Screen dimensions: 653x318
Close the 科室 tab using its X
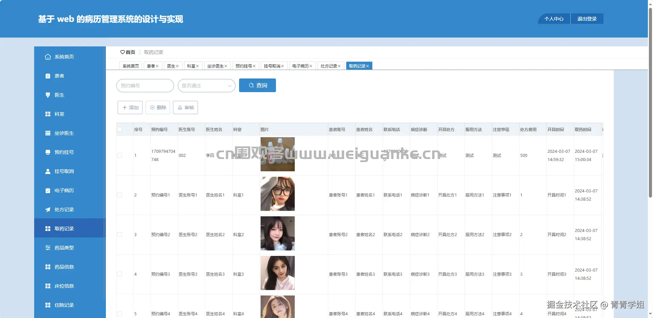point(197,66)
